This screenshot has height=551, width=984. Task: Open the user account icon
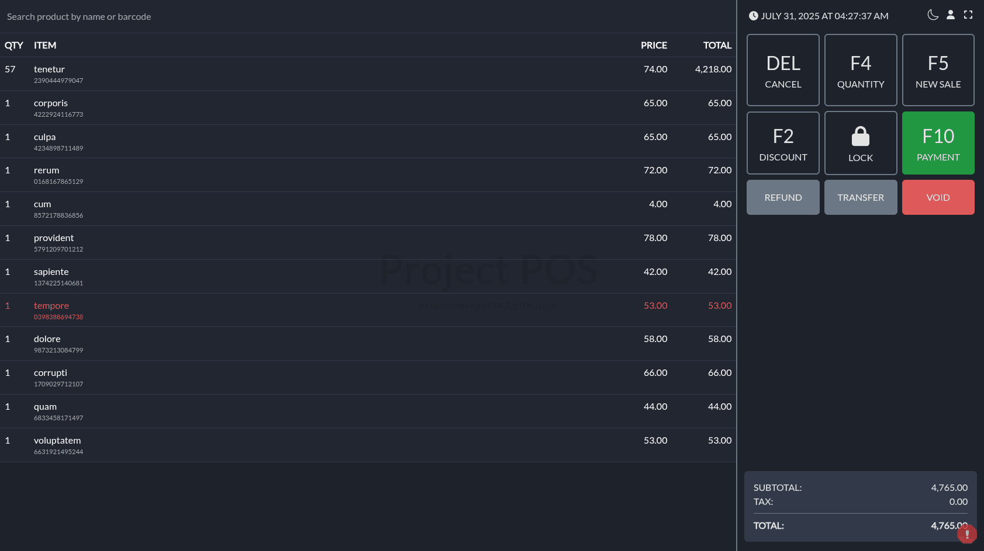(951, 15)
